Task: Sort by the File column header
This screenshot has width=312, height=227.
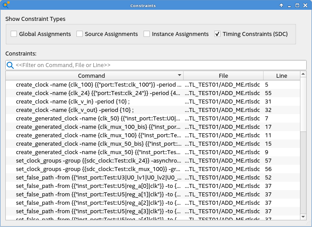Action: [223, 76]
